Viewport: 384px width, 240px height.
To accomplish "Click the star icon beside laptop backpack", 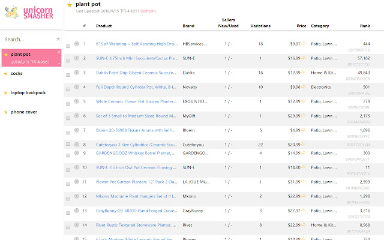I will 6,93.
